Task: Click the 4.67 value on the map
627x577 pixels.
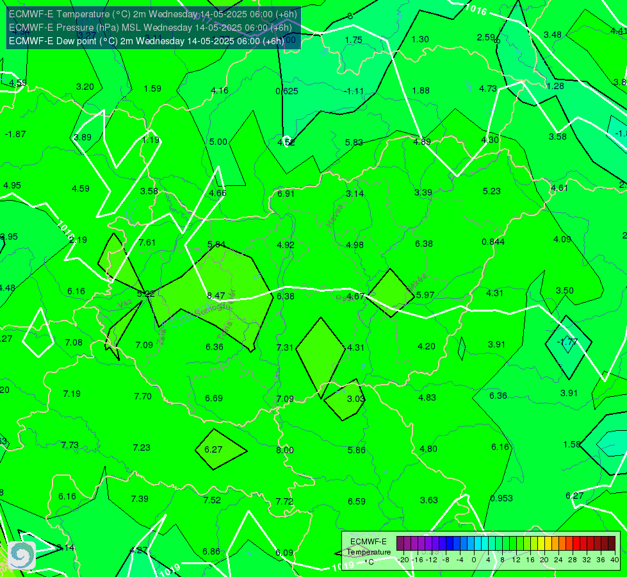Action: tap(355, 296)
